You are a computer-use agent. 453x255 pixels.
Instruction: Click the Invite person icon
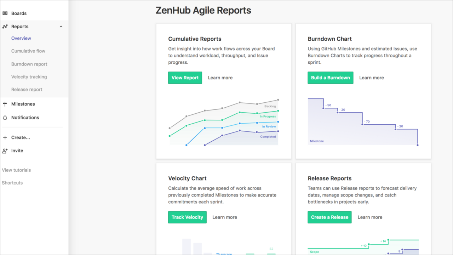click(x=5, y=151)
